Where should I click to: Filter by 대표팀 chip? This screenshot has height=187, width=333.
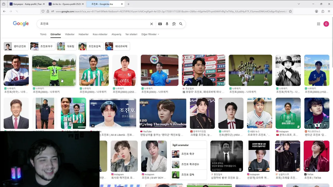pos(67,46)
